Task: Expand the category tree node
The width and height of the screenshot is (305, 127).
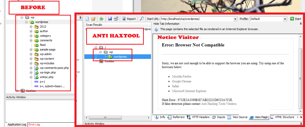Action: (x=31, y=36)
